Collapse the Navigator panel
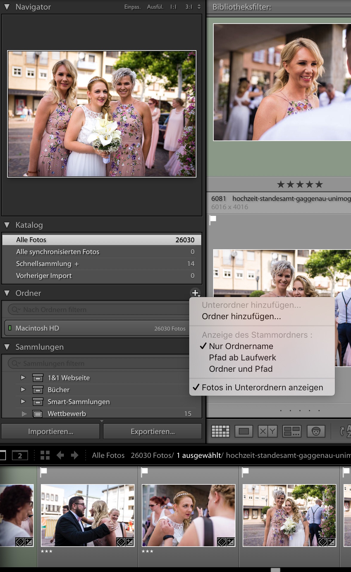The height and width of the screenshot is (572, 351). tap(7, 7)
